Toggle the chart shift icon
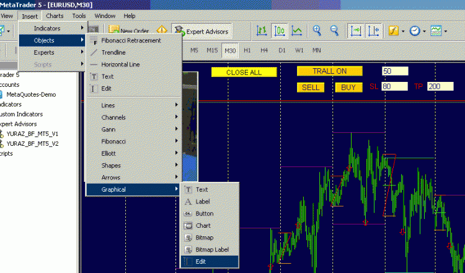The width and height of the screenshot is (465, 273). pyautogui.click(x=373, y=31)
